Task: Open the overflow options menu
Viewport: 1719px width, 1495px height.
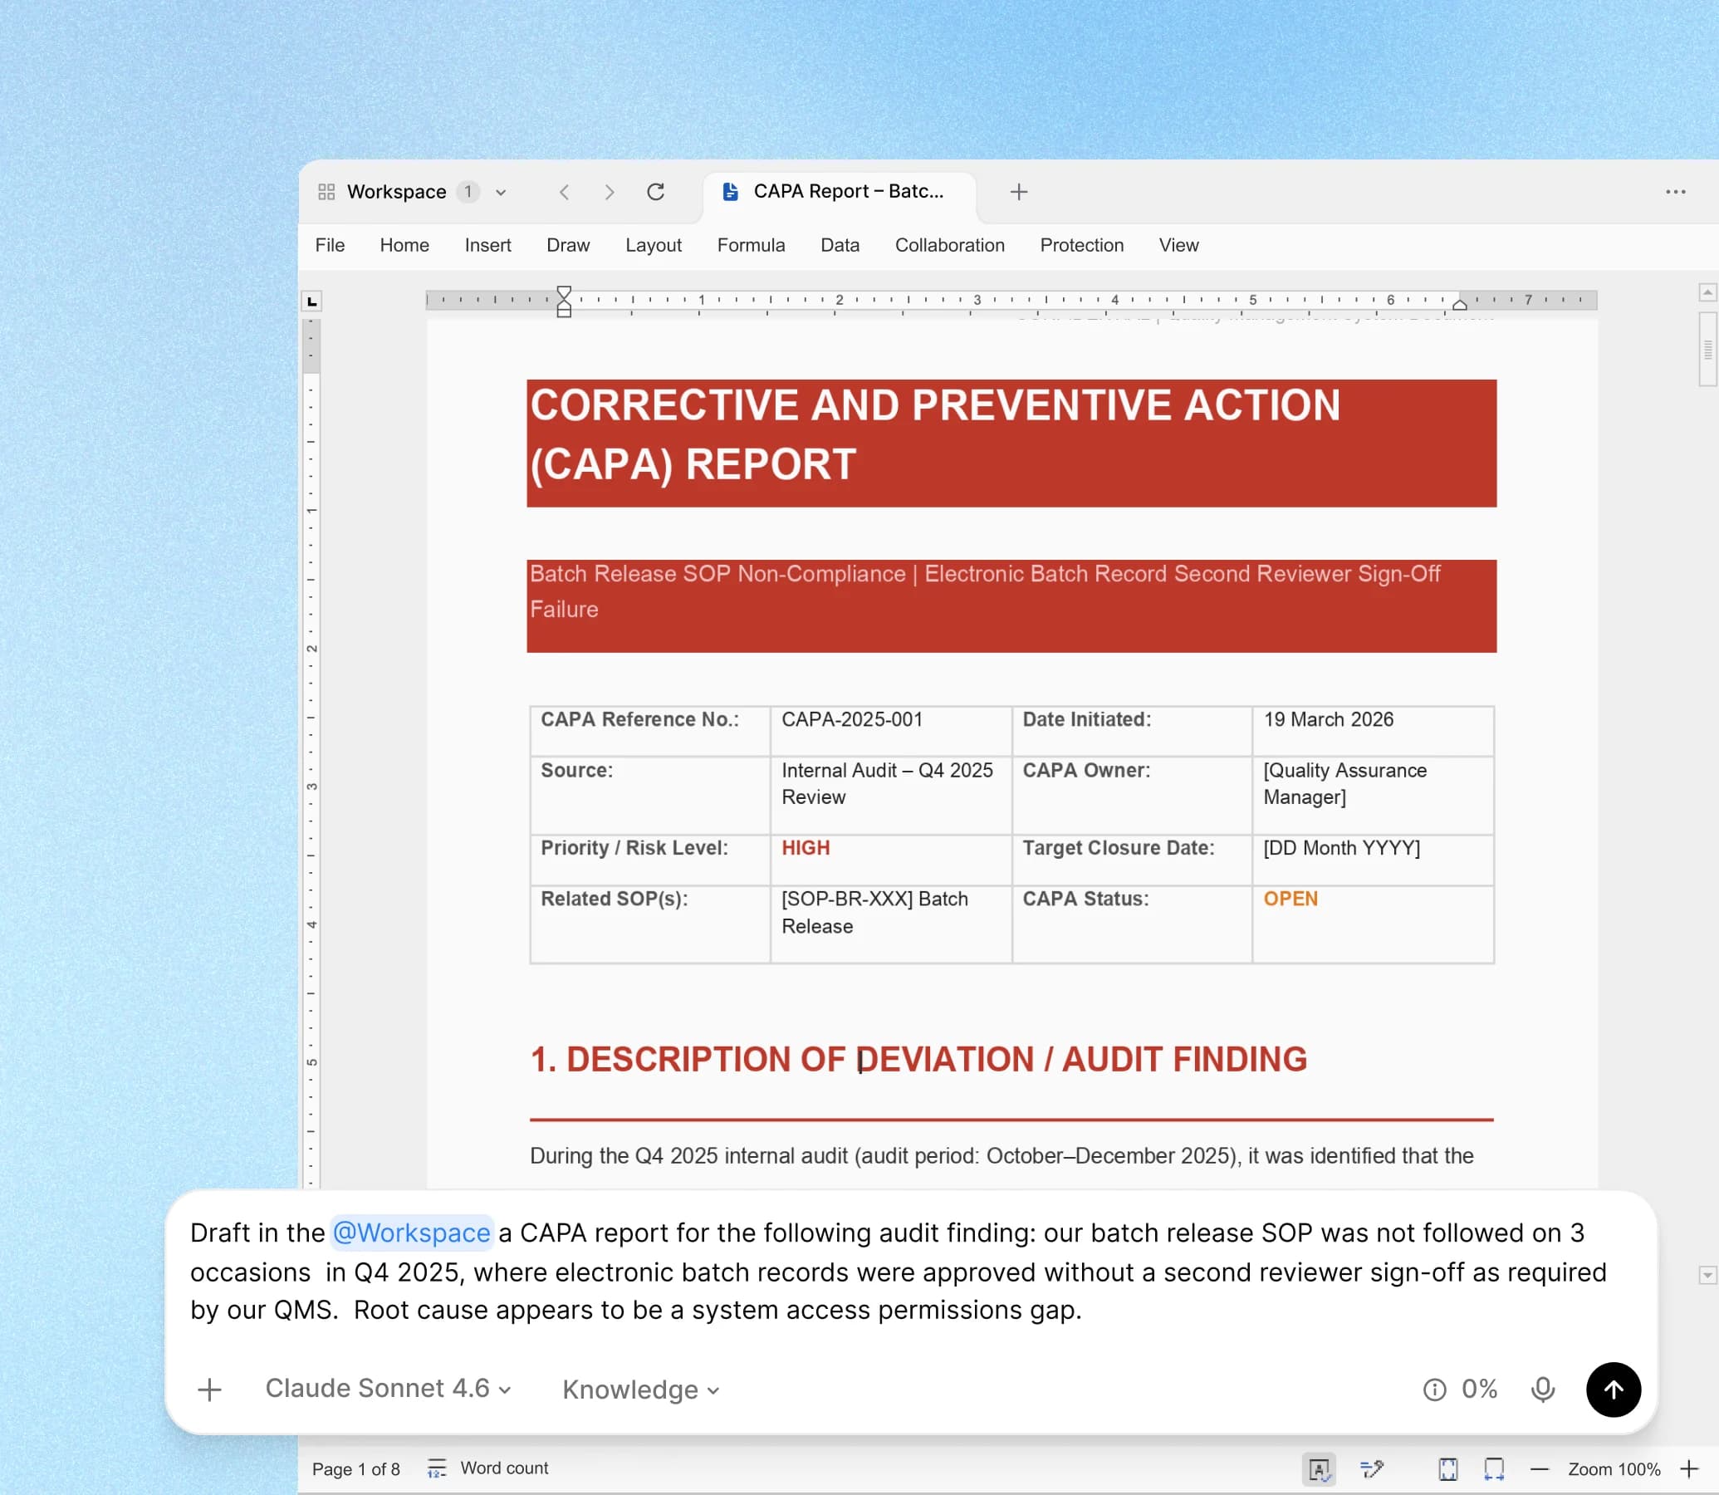Action: click(x=1674, y=191)
